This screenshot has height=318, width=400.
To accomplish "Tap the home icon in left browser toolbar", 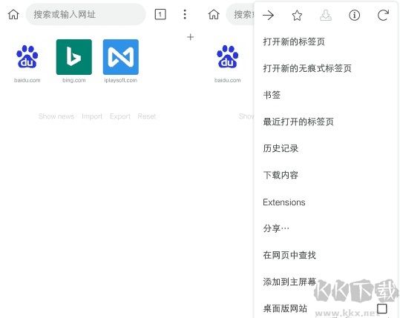I will (13, 14).
